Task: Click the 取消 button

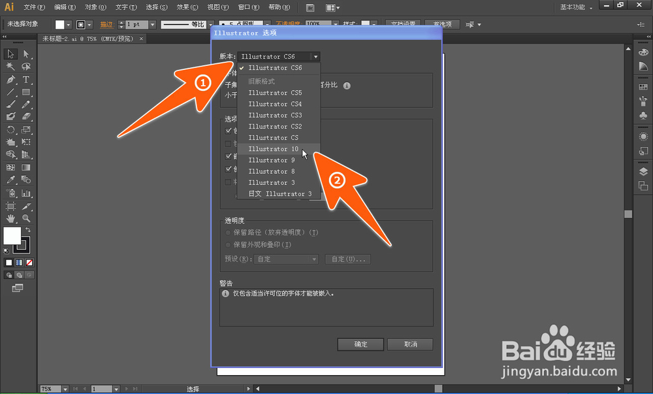Action: coord(410,344)
